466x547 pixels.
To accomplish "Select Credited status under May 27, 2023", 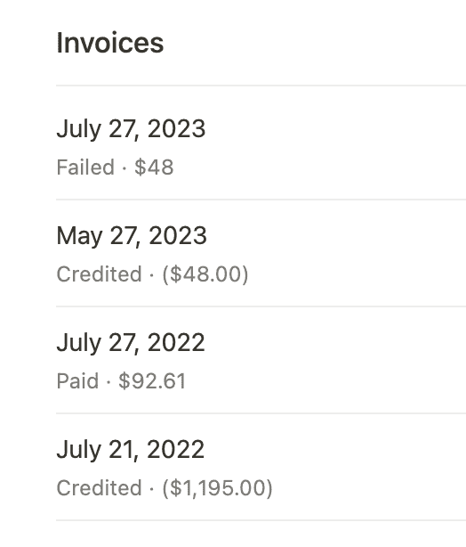I will coord(100,273).
